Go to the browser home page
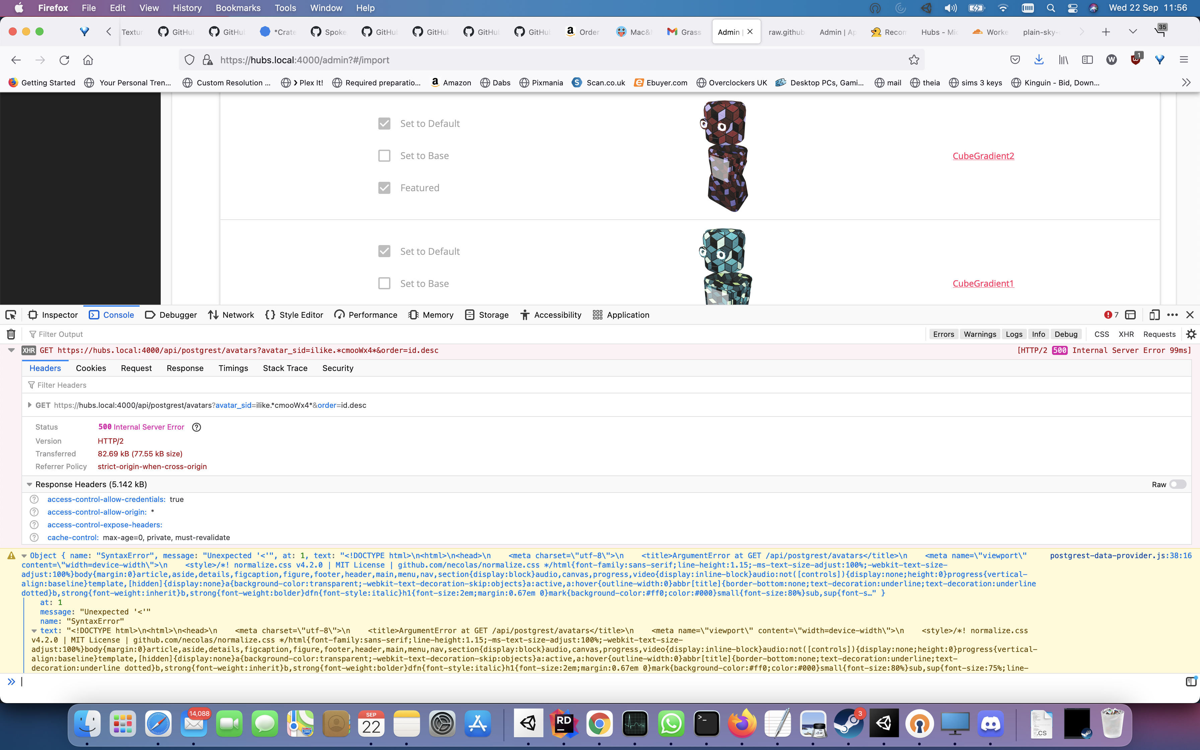This screenshot has height=750, width=1200. click(88, 60)
